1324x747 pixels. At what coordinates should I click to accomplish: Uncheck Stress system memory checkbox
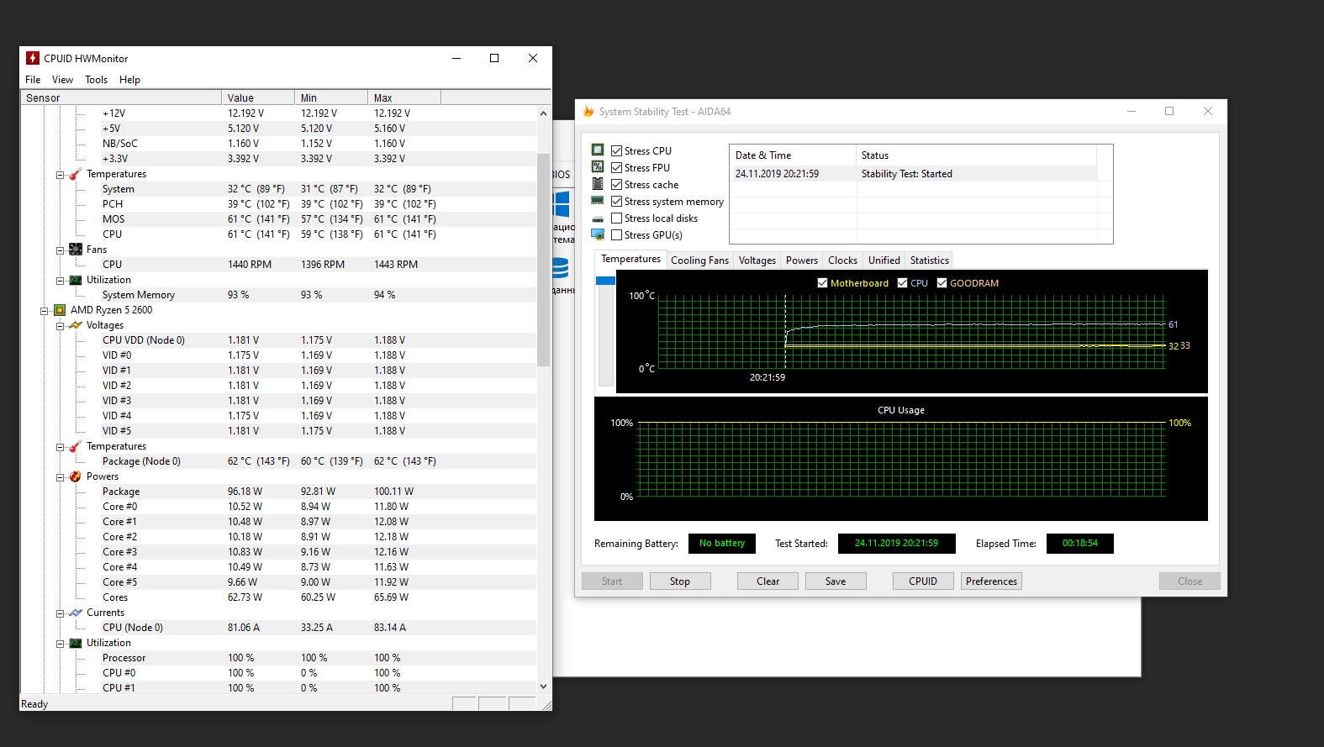[x=617, y=202]
